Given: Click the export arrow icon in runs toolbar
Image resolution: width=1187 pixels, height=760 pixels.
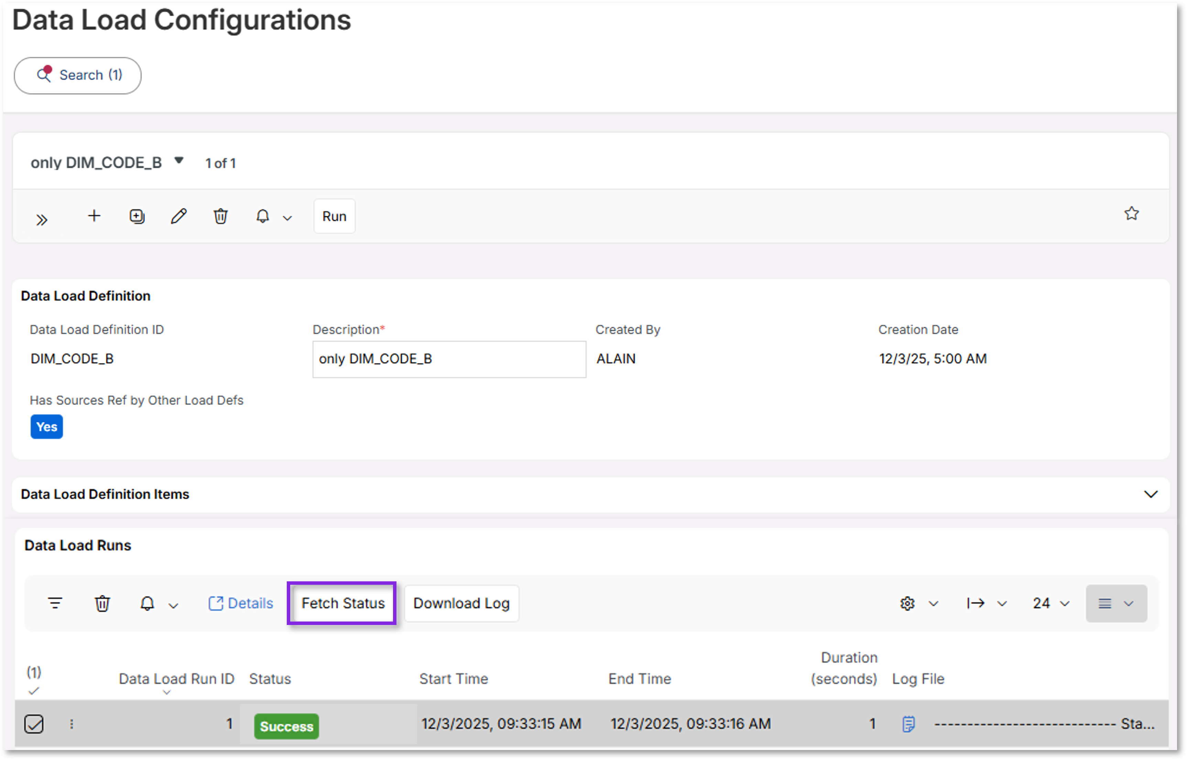Looking at the screenshot, I should point(976,603).
